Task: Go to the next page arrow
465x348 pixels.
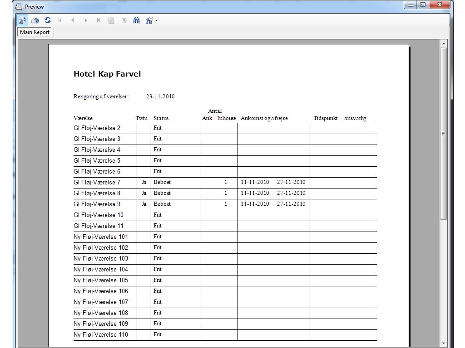Action: (x=86, y=20)
